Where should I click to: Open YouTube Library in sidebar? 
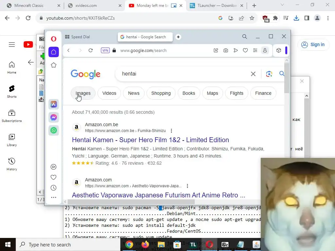pyautogui.click(x=12, y=140)
